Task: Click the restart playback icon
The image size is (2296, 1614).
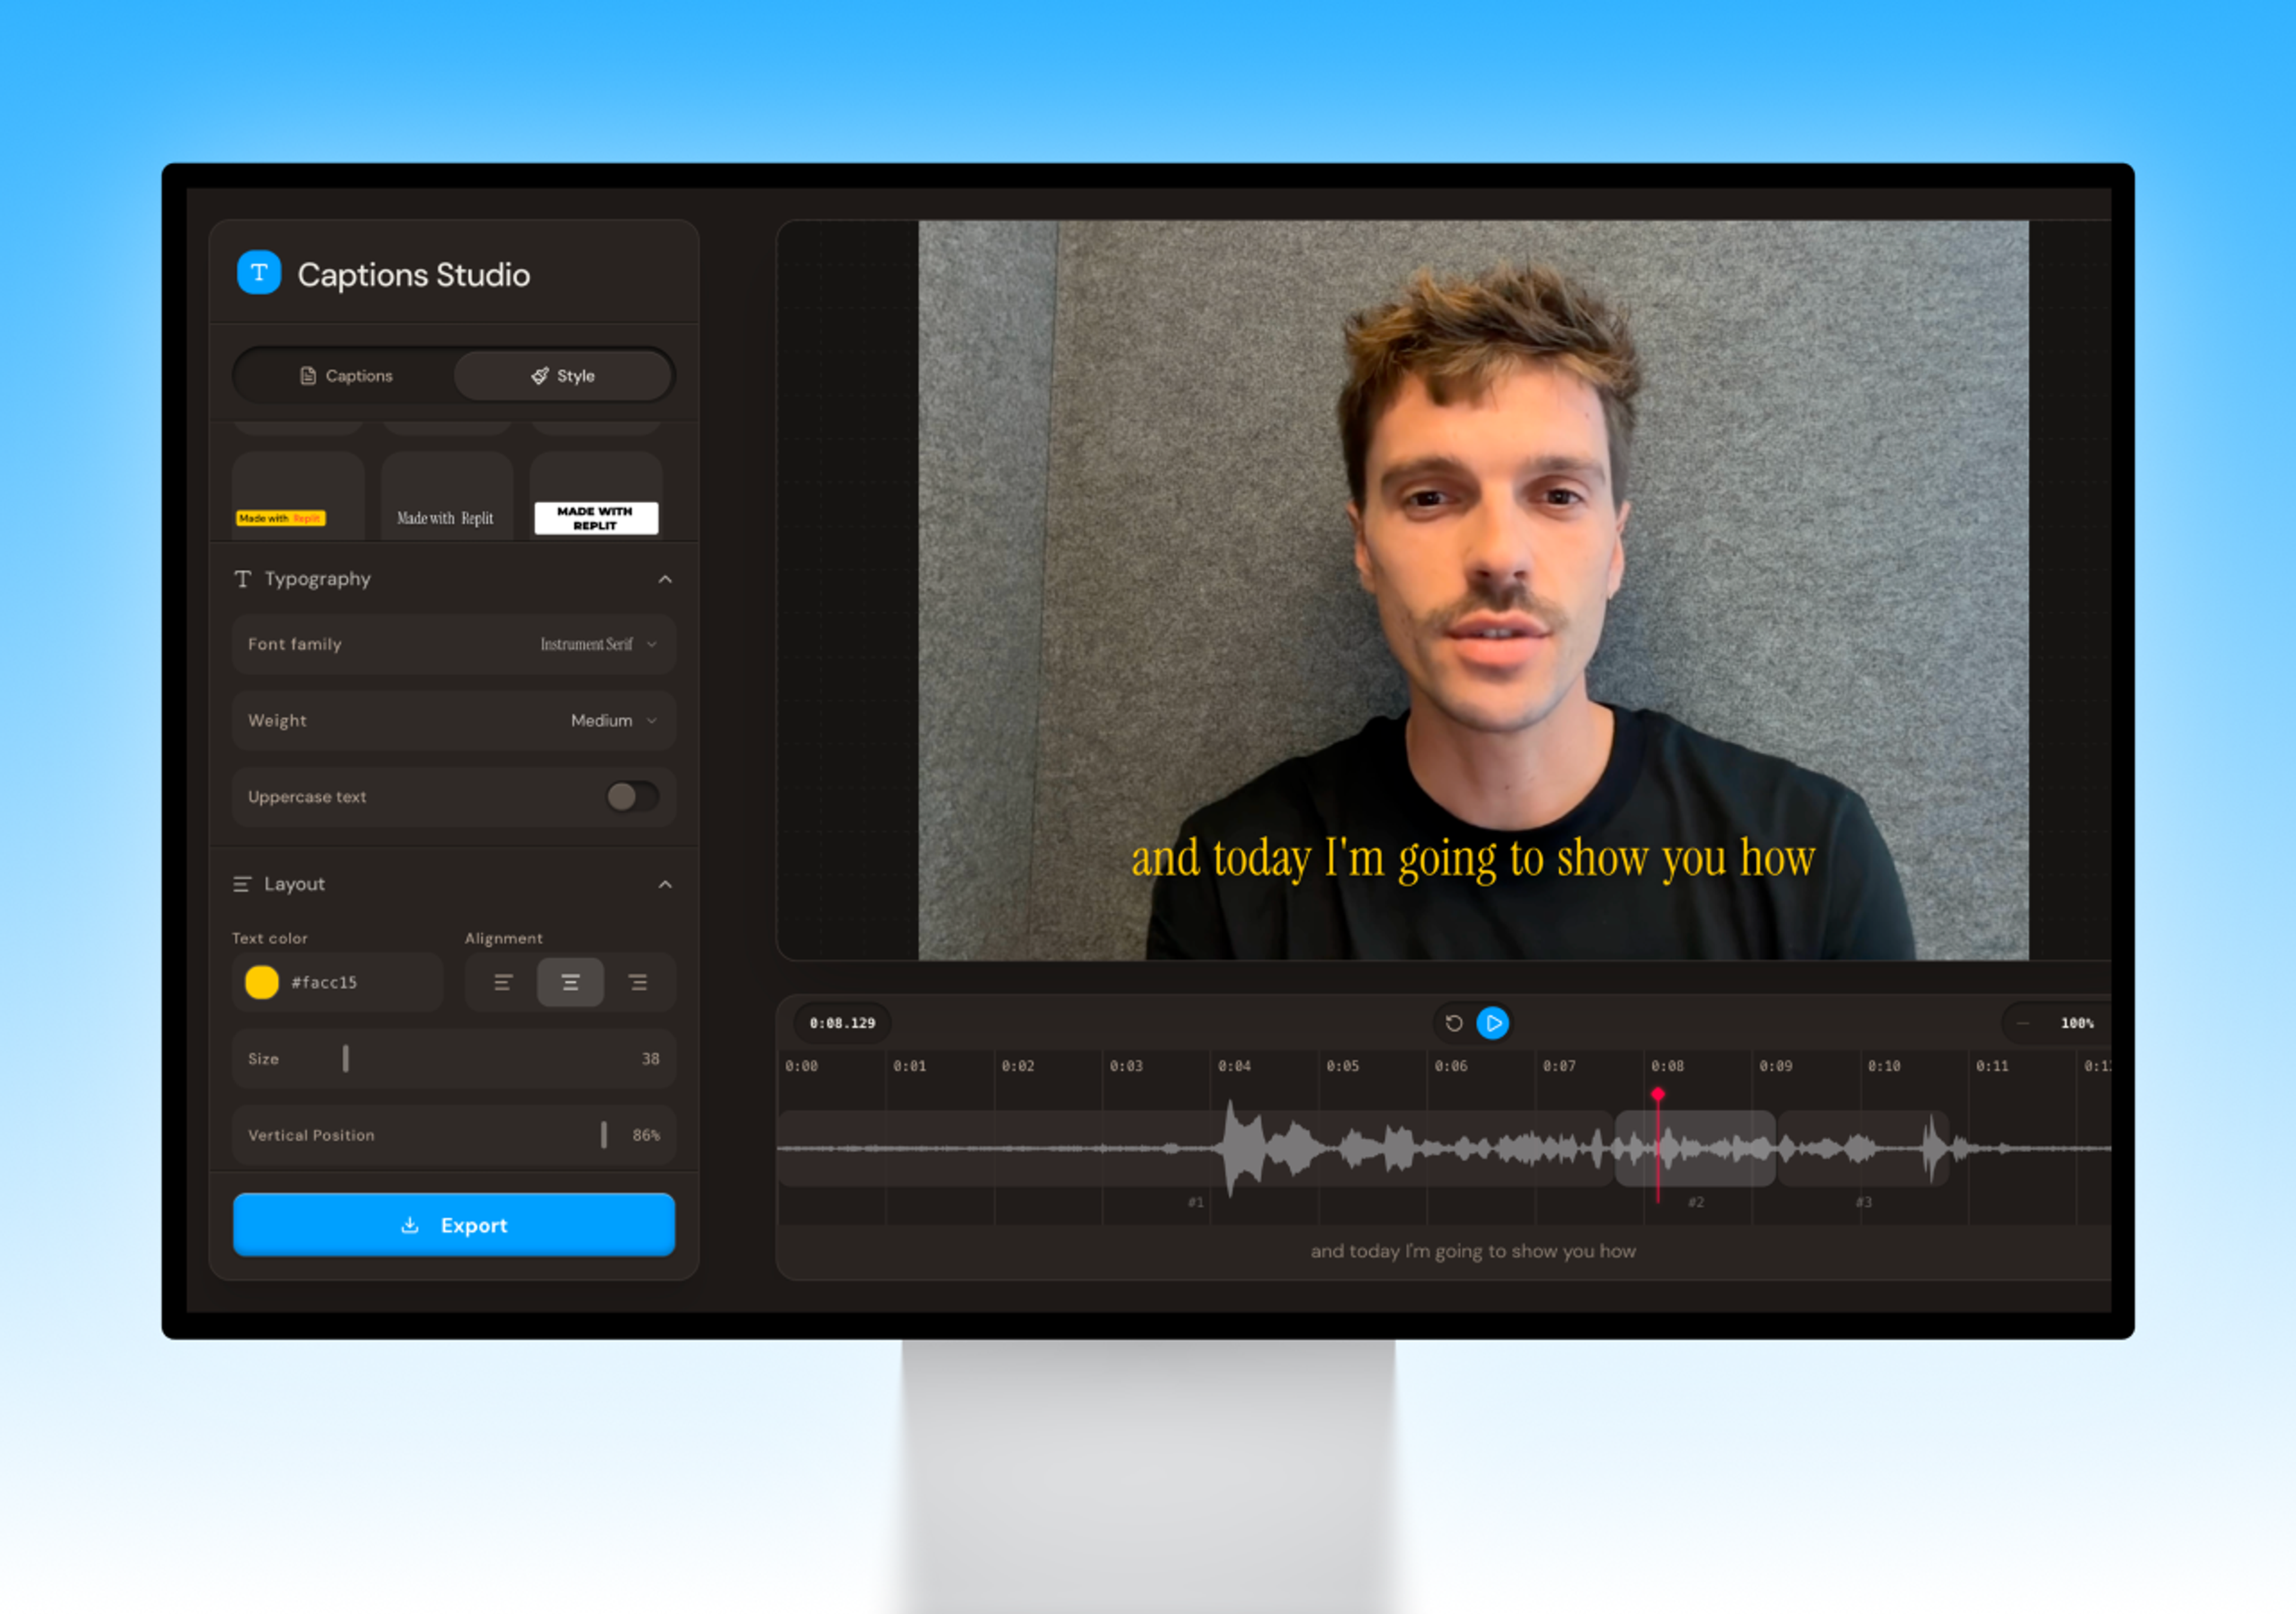Action: [1454, 1024]
